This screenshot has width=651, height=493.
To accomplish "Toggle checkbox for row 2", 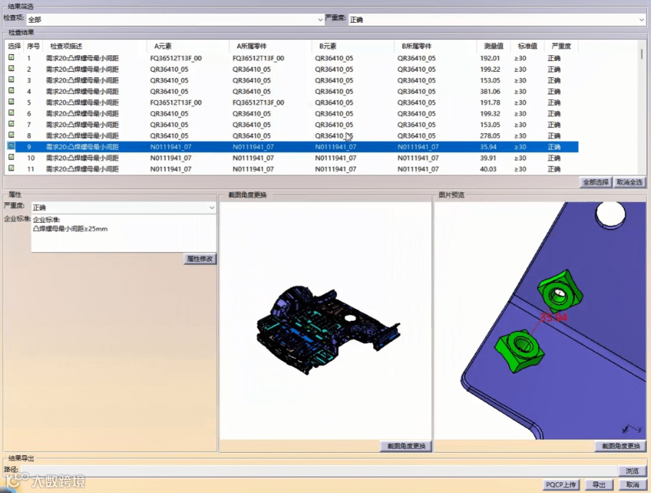I will click(11, 68).
